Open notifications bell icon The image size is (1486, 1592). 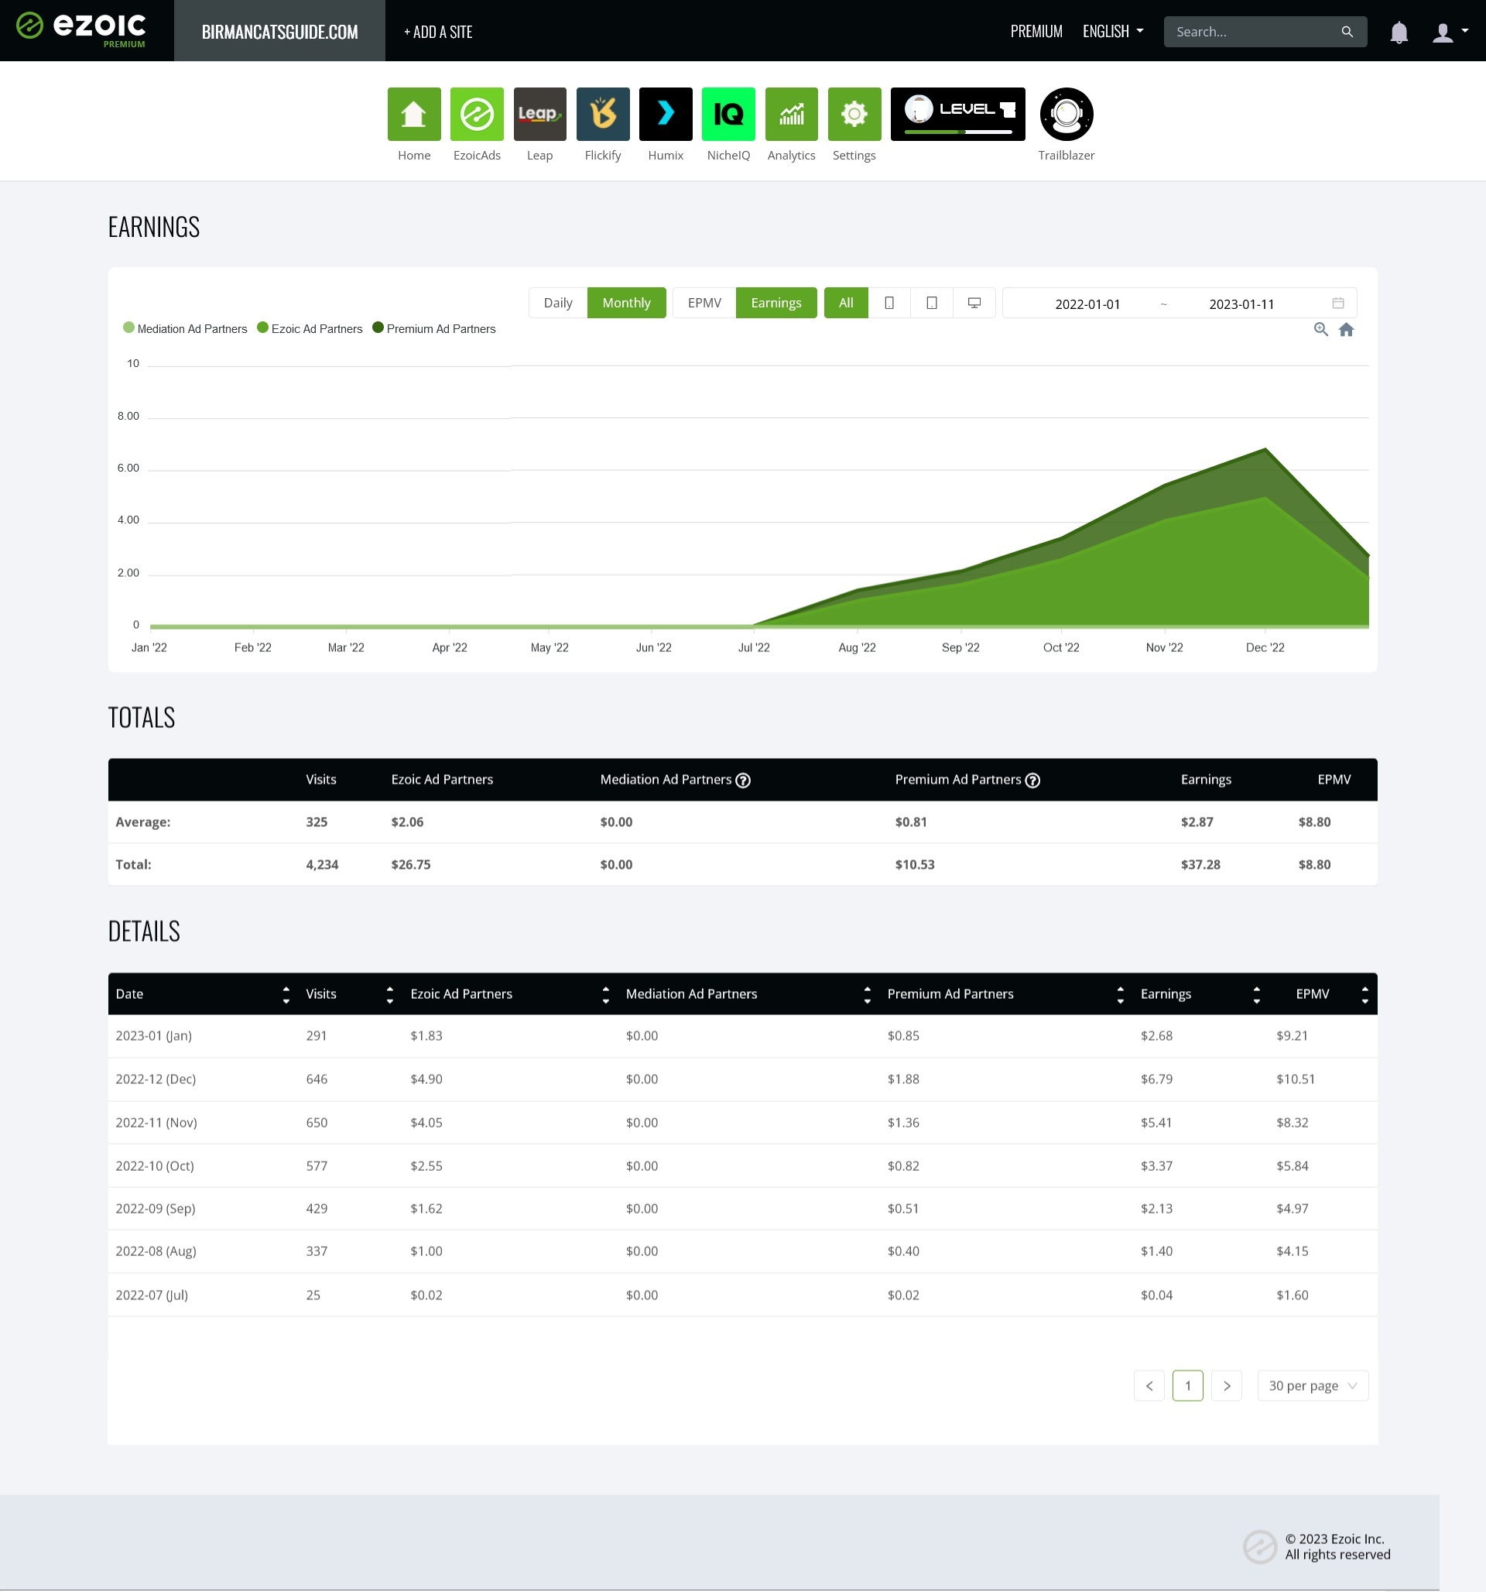coord(1399,32)
